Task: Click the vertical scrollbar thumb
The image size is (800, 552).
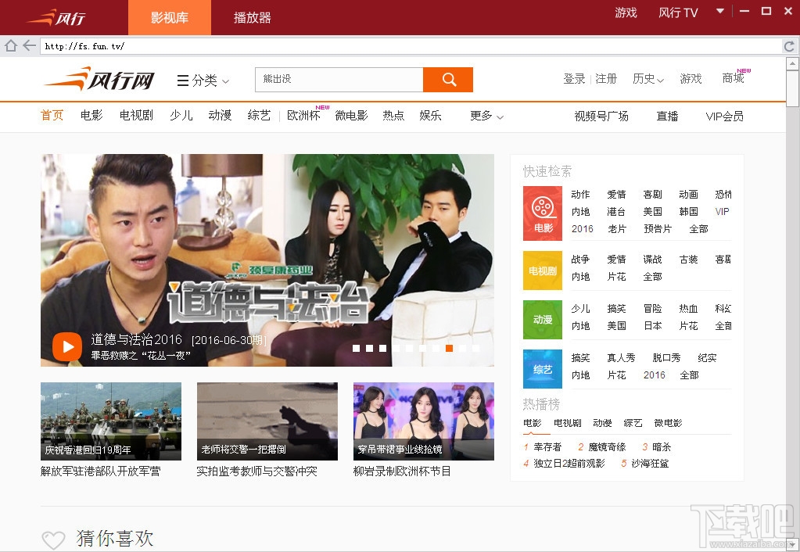Action: pyautogui.click(x=792, y=89)
